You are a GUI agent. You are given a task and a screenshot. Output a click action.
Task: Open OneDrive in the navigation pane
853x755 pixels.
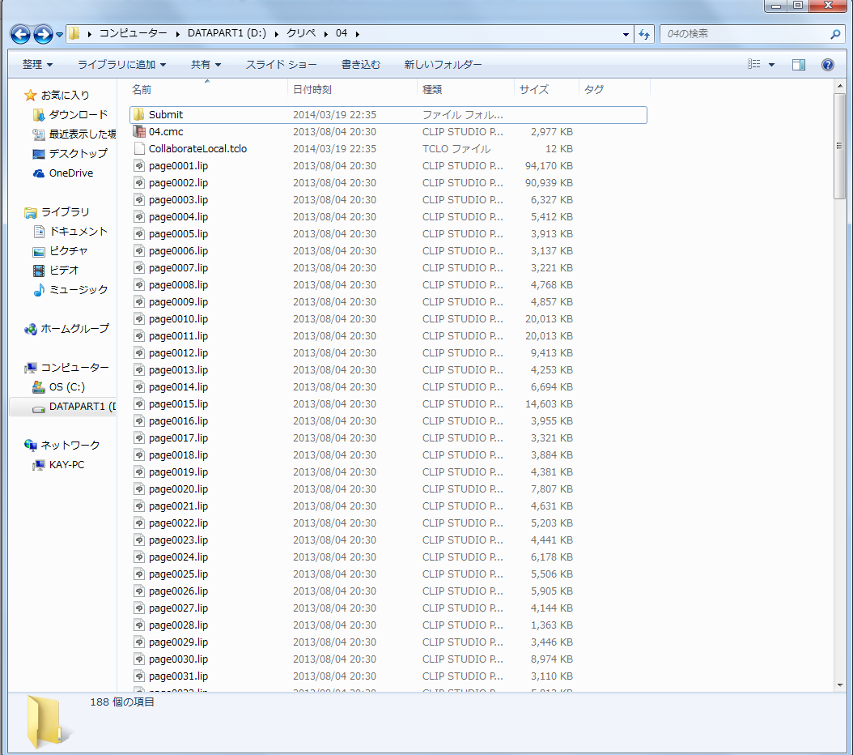pos(70,173)
